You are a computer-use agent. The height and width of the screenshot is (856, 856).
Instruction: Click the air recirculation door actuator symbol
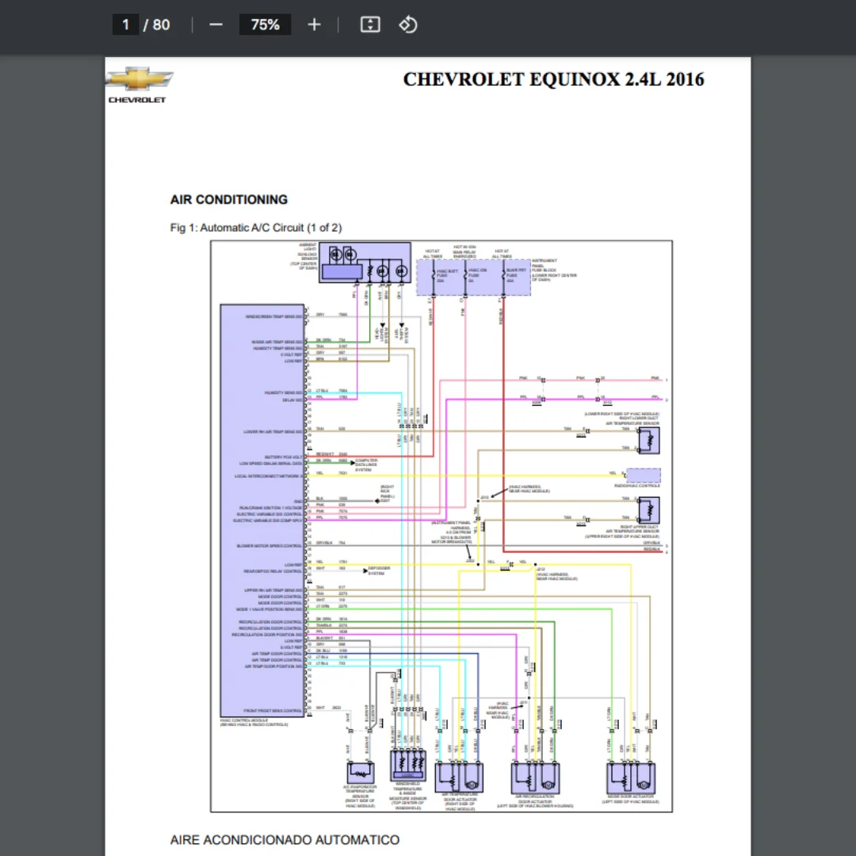tap(535, 778)
